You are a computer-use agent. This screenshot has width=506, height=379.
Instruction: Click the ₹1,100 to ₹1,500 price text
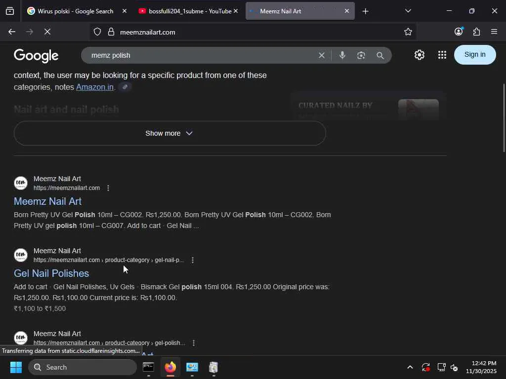[x=40, y=308]
